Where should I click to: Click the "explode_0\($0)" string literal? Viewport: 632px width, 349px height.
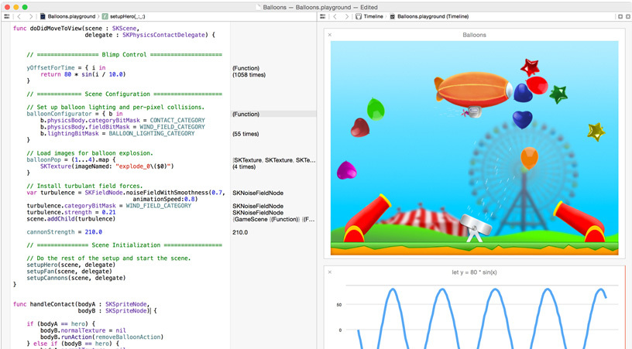[145, 166]
